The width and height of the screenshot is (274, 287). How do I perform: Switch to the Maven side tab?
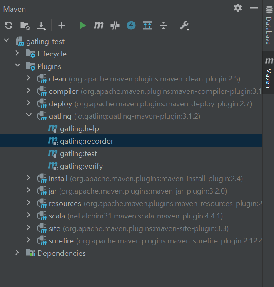point(269,73)
